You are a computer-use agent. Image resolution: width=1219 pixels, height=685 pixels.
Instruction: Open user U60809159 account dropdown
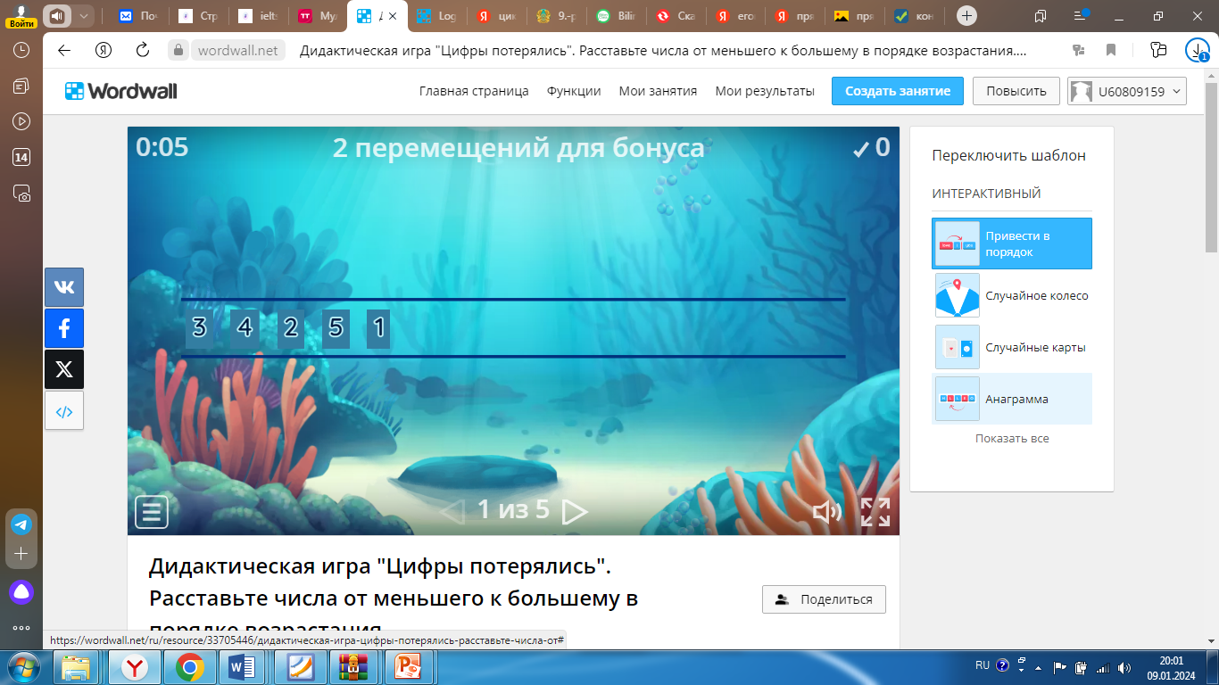pyautogui.click(x=1127, y=91)
